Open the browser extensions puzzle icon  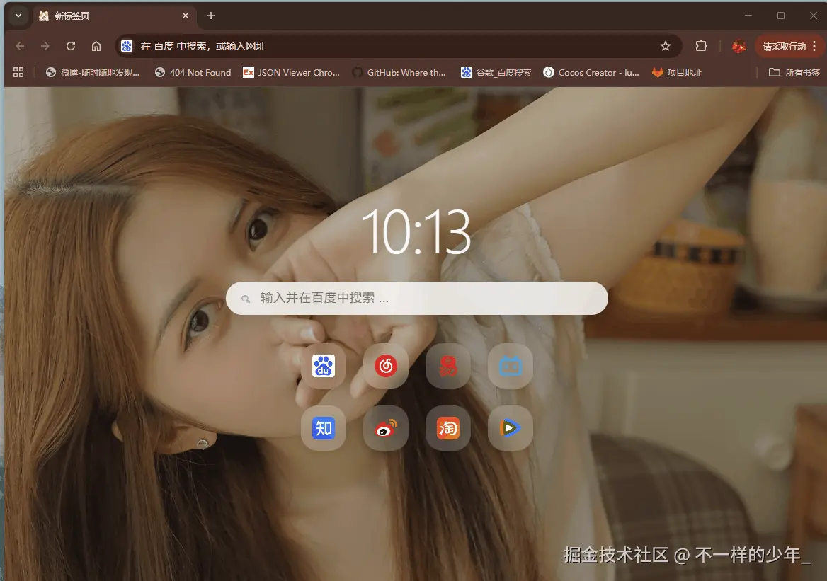coord(701,45)
